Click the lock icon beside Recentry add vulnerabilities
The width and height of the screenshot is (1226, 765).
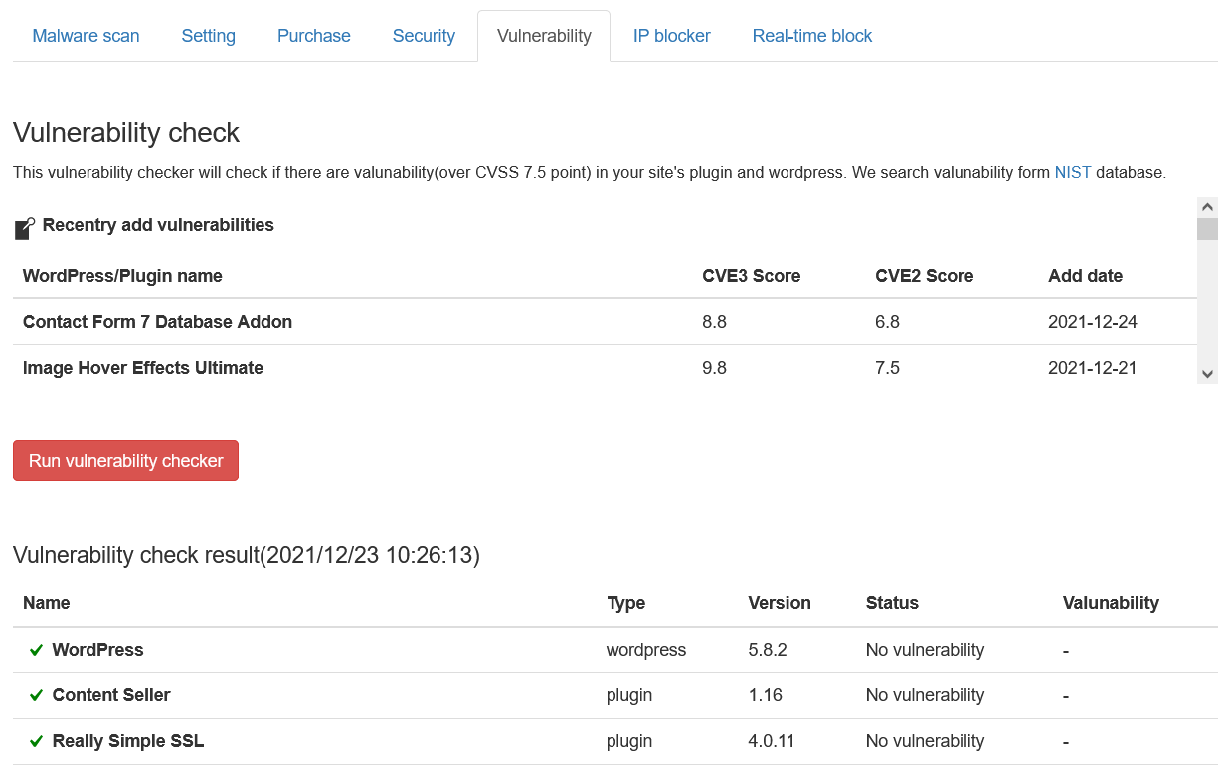tap(25, 228)
